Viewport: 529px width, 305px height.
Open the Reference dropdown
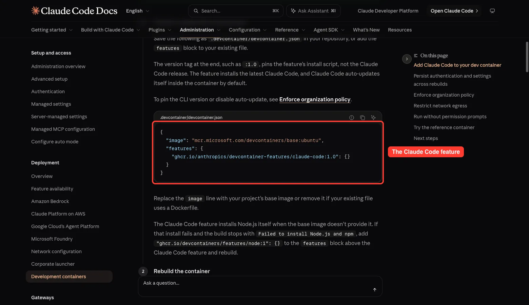(290, 30)
